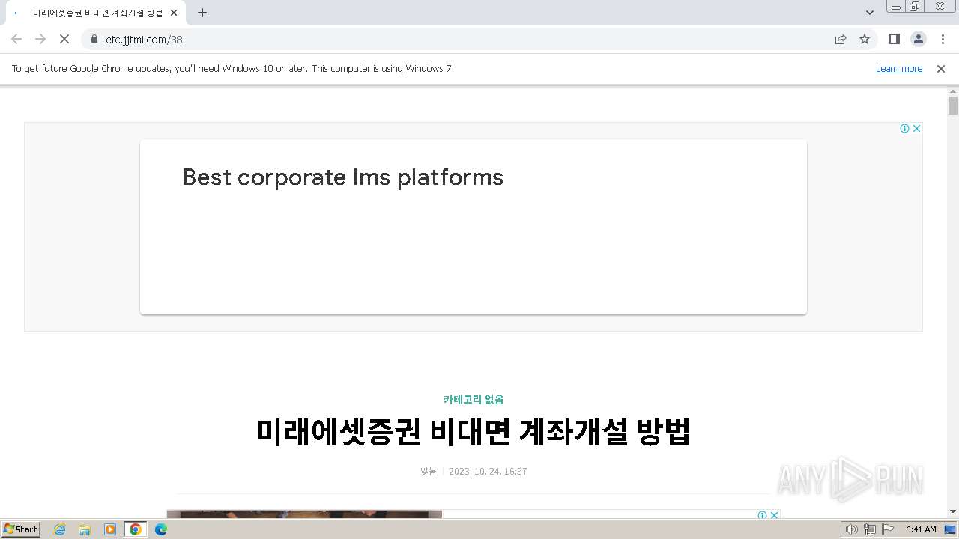Bookmark this tab with star
Image resolution: width=959 pixels, height=539 pixels.
(x=865, y=39)
